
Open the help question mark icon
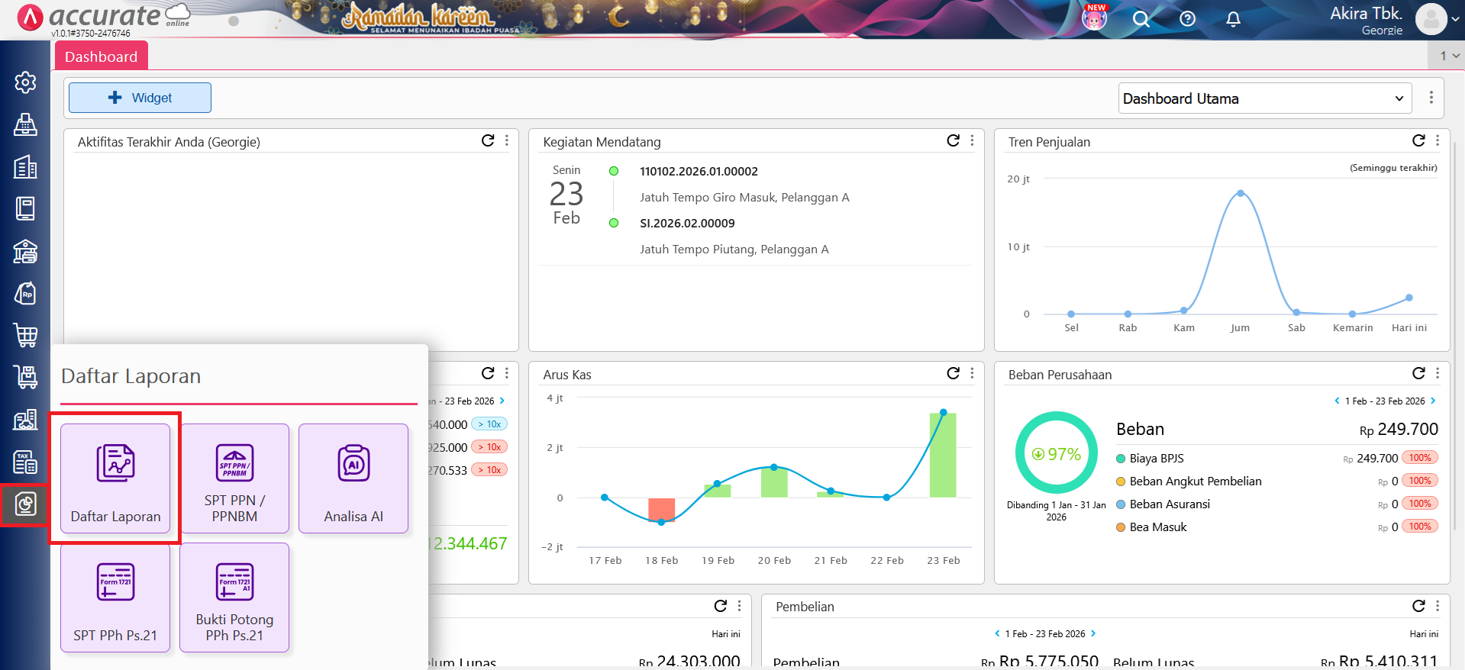point(1187,19)
